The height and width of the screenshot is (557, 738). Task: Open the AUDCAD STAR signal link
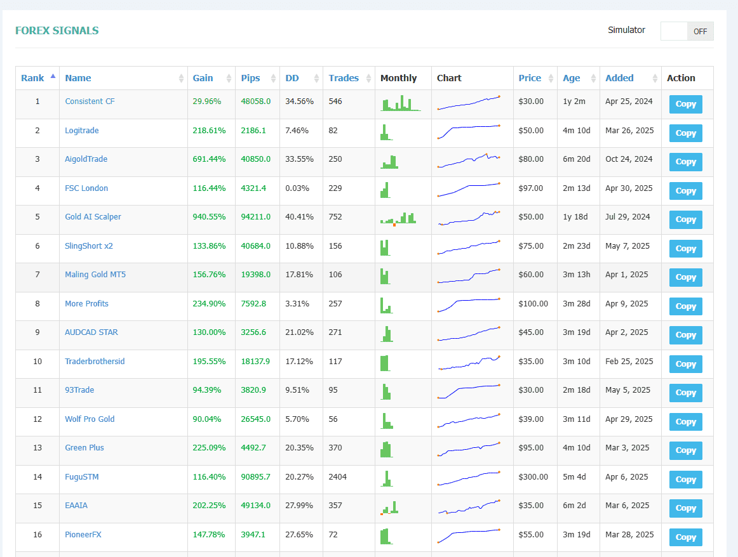click(x=91, y=332)
